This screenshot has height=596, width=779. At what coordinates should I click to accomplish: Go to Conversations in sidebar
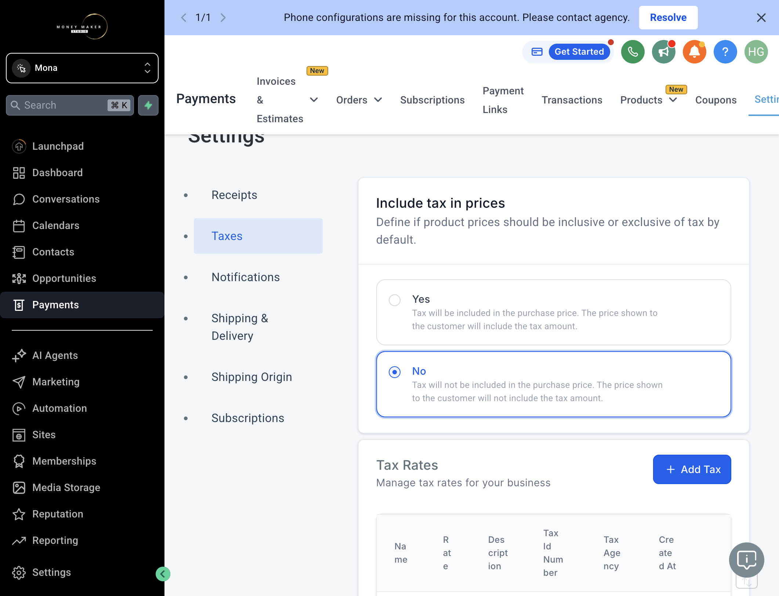[82, 199]
